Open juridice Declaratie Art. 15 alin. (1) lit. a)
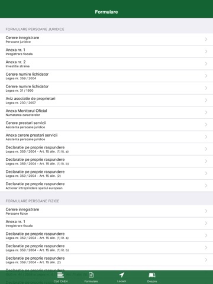Image resolution: width=213 pixels, height=284 pixels. click(106, 149)
